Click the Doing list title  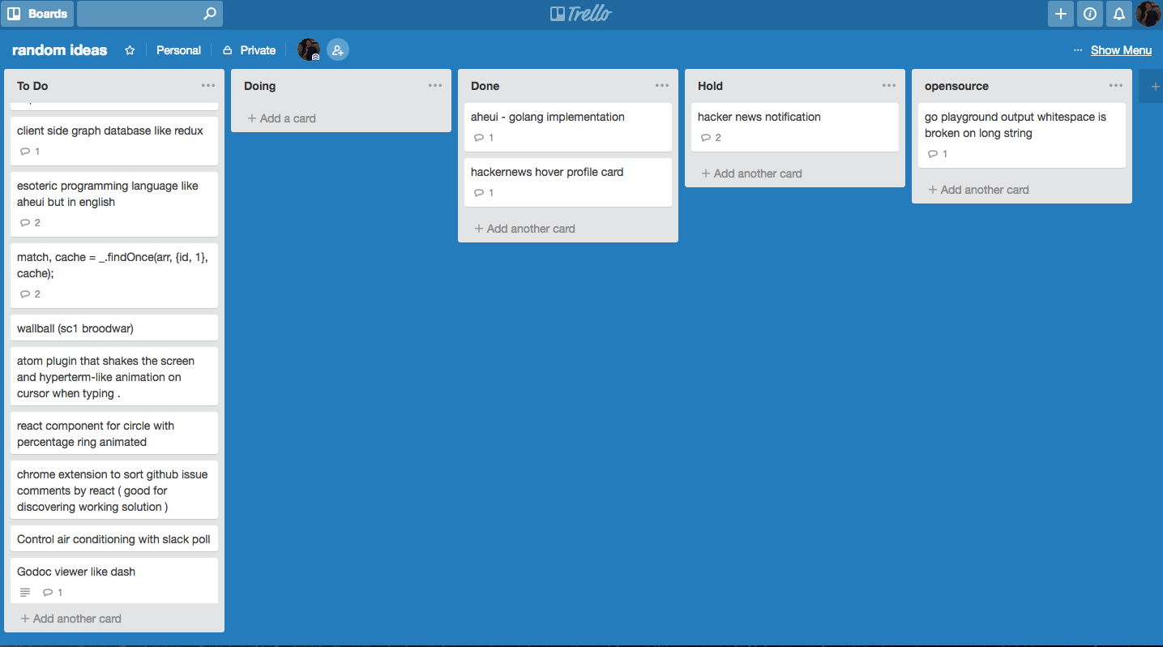coord(259,86)
